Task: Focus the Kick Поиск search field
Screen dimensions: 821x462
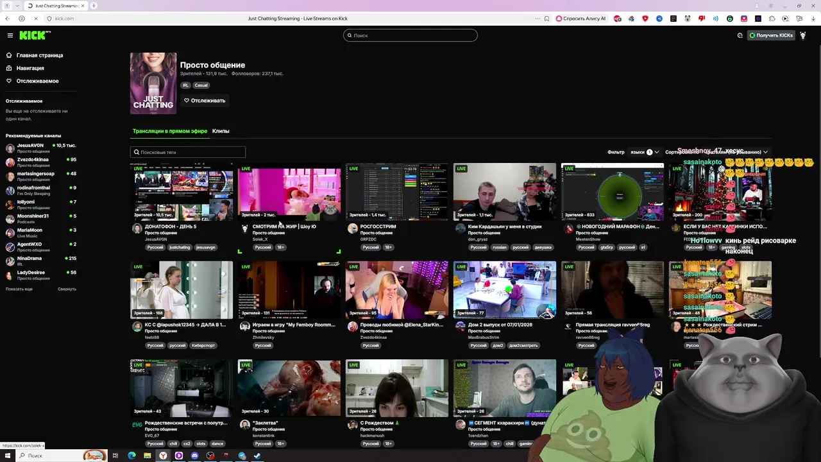Action: click(x=410, y=35)
